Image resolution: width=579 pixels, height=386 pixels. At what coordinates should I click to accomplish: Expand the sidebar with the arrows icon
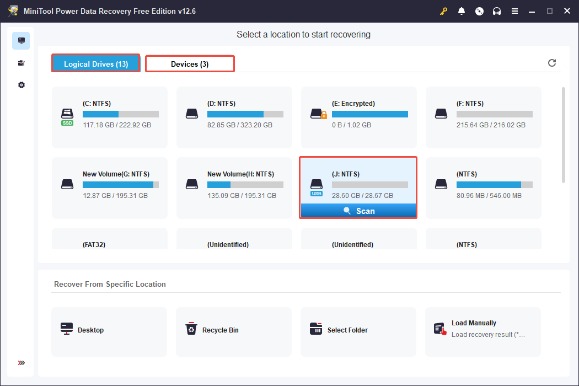pyautogui.click(x=21, y=363)
